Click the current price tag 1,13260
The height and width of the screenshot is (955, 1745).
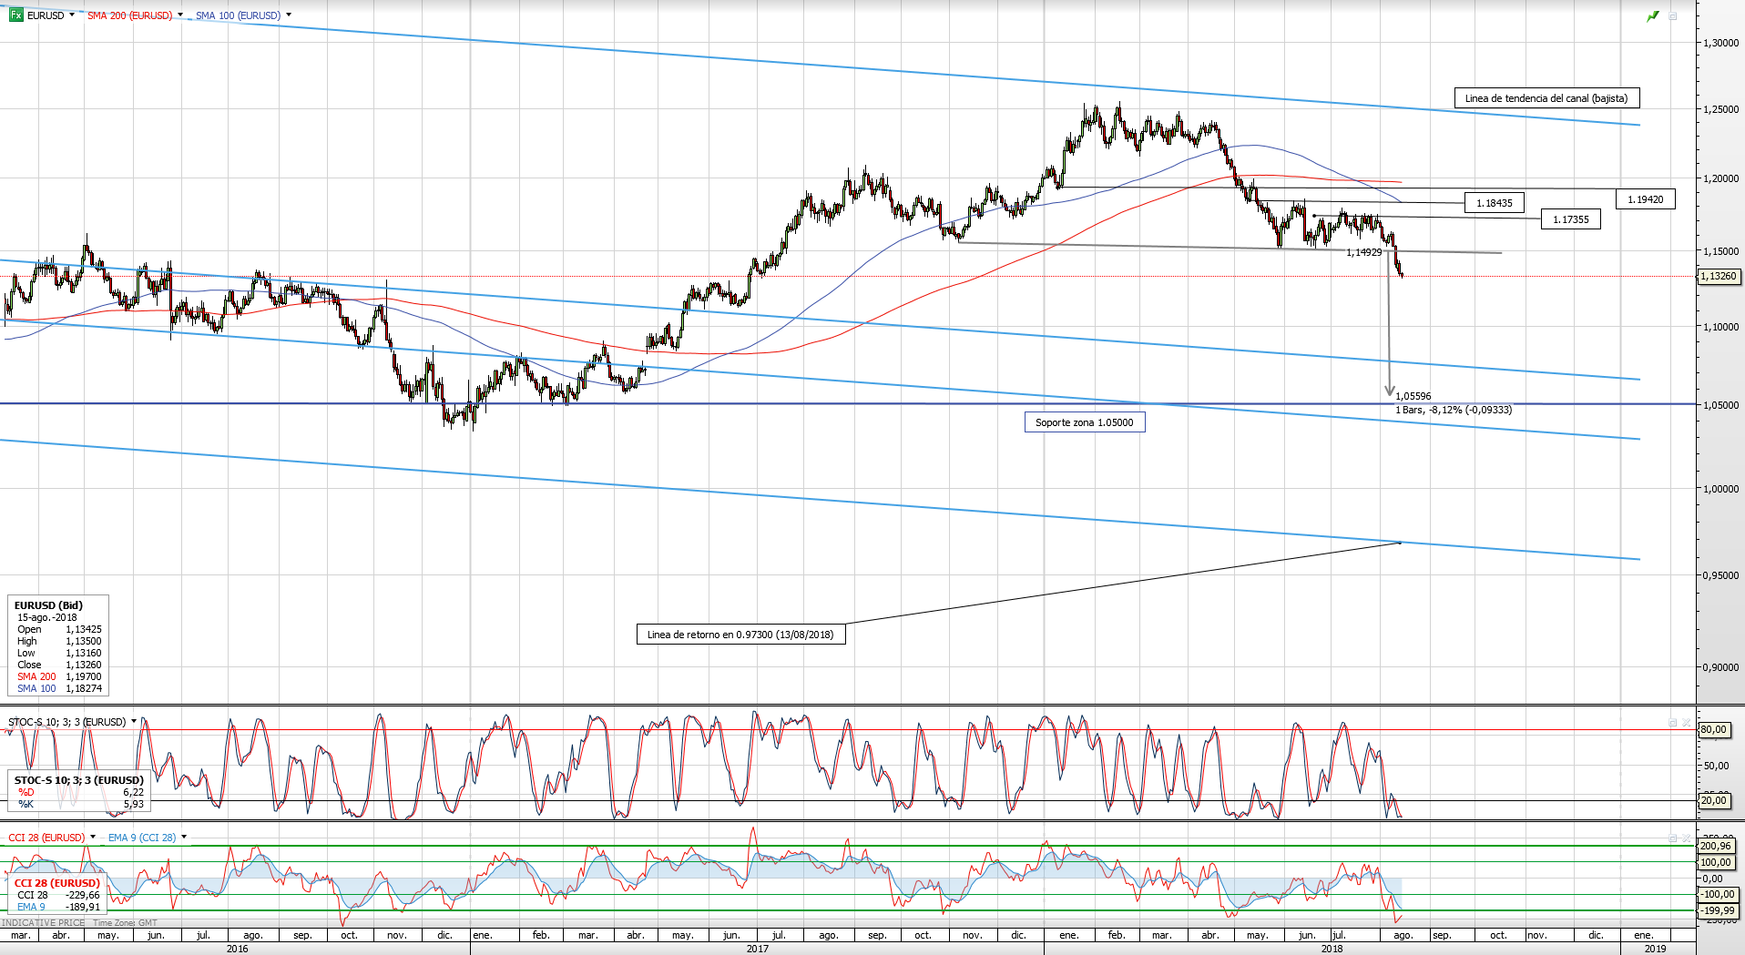(1719, 277)
